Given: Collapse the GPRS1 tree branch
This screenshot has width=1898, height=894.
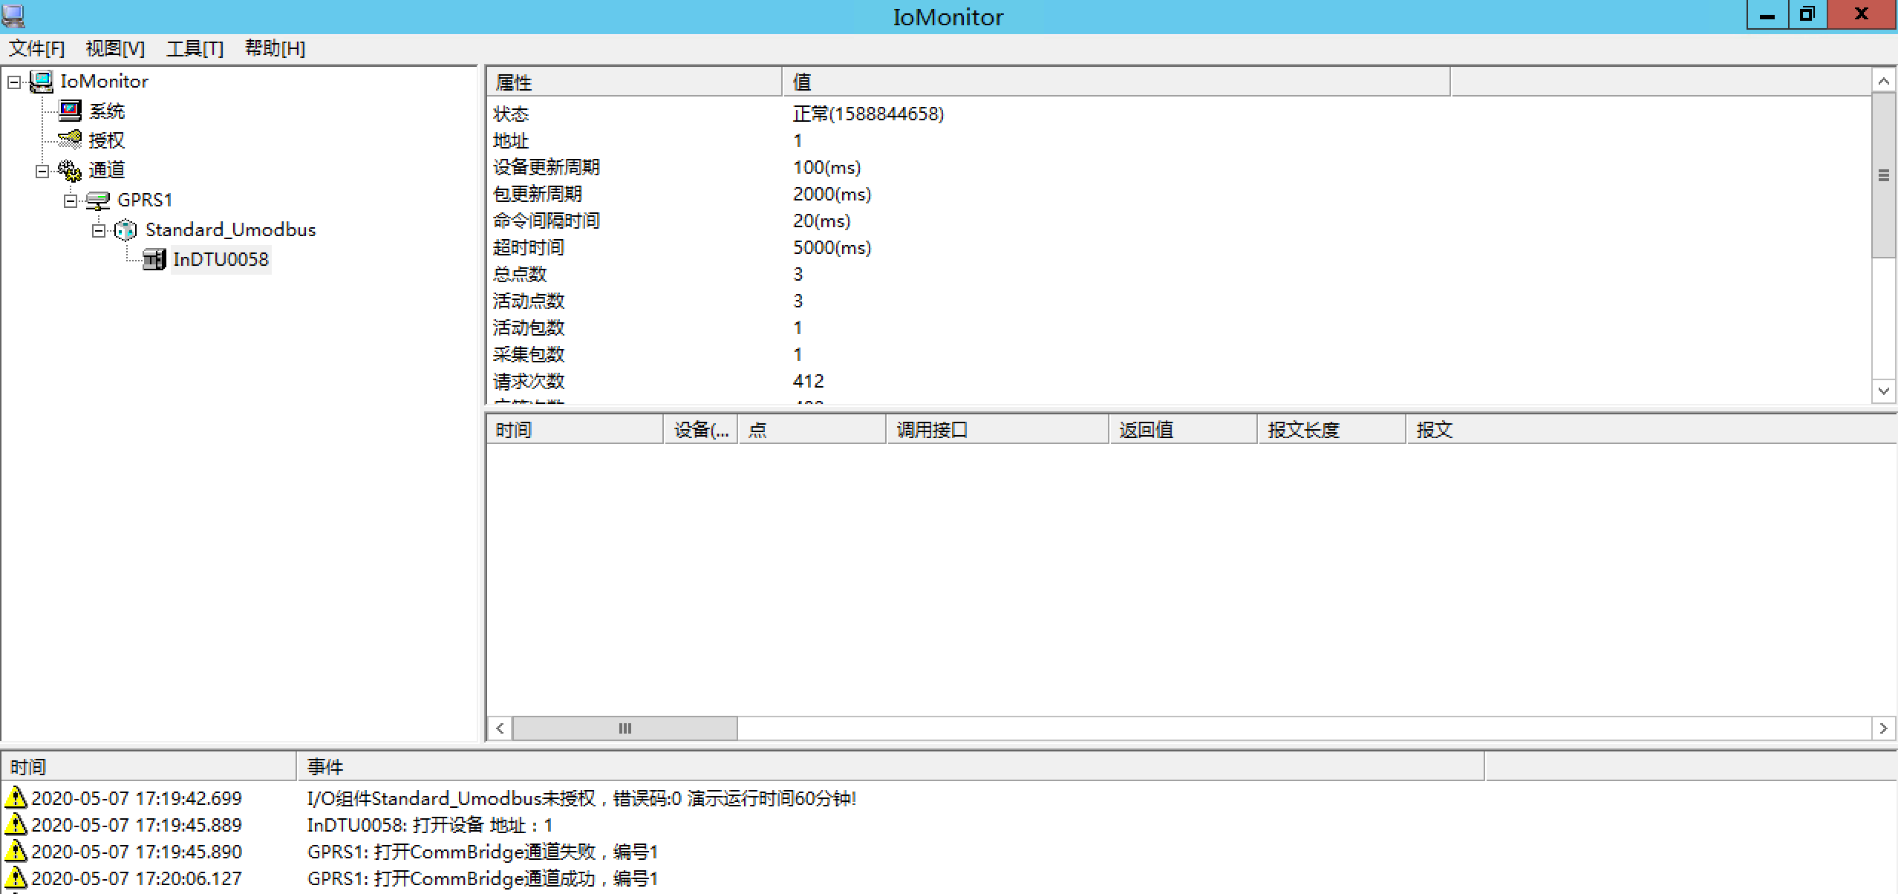Looking at the screenshot, I should click(x=71, y=200).
